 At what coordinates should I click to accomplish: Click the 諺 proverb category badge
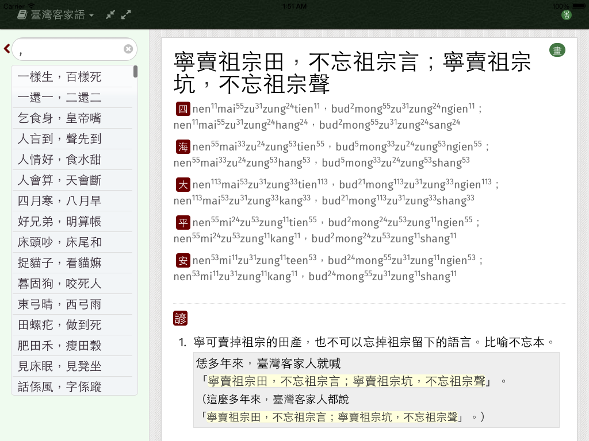click(180, 318)
